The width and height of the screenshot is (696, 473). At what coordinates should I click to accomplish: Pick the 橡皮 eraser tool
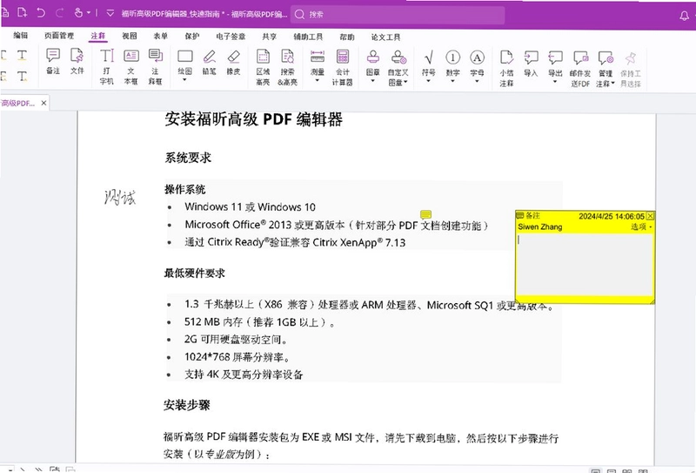(233, 62)
